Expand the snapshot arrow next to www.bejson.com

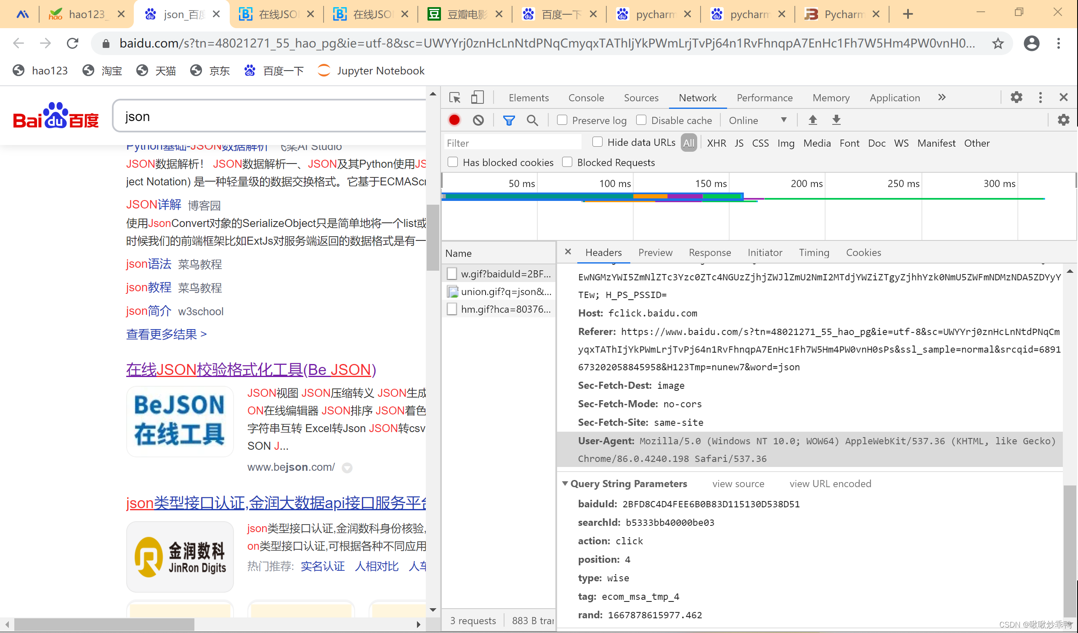tap(348, 468)
